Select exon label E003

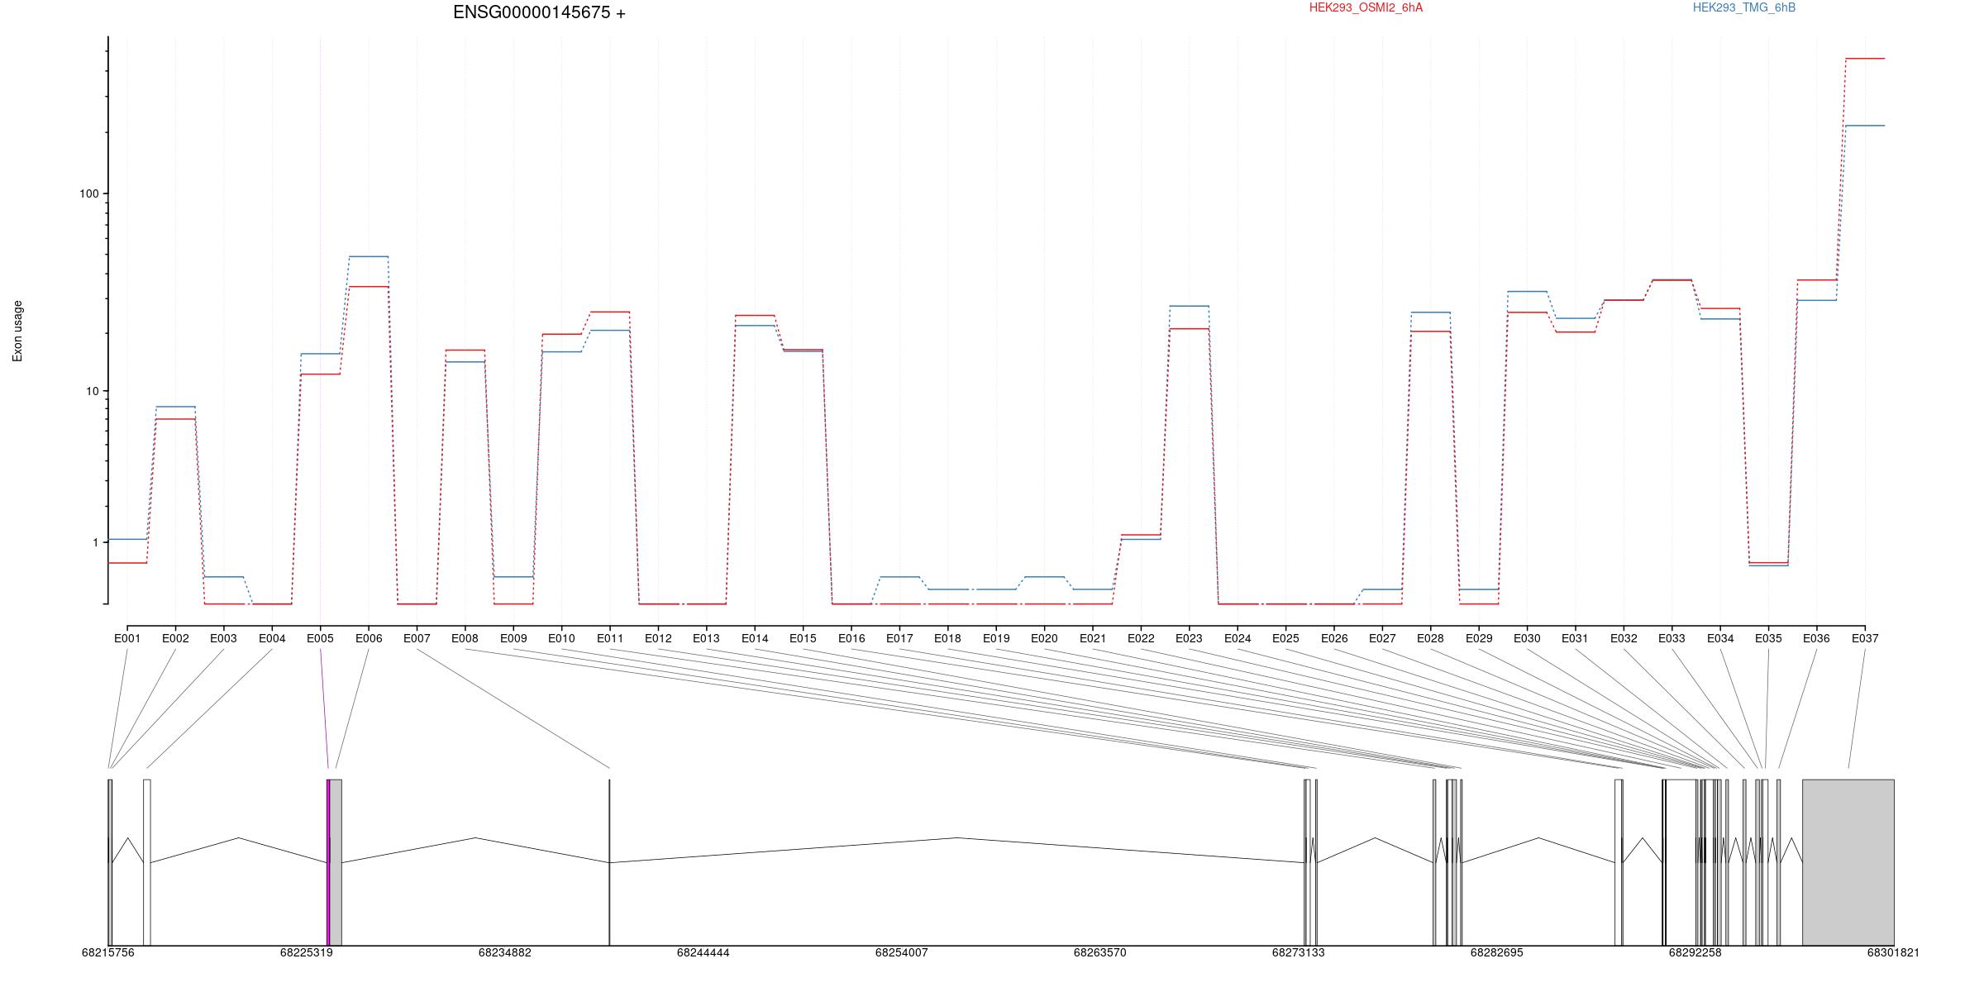223,639
